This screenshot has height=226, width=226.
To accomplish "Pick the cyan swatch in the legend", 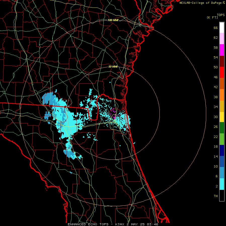I will coord(222,184).
